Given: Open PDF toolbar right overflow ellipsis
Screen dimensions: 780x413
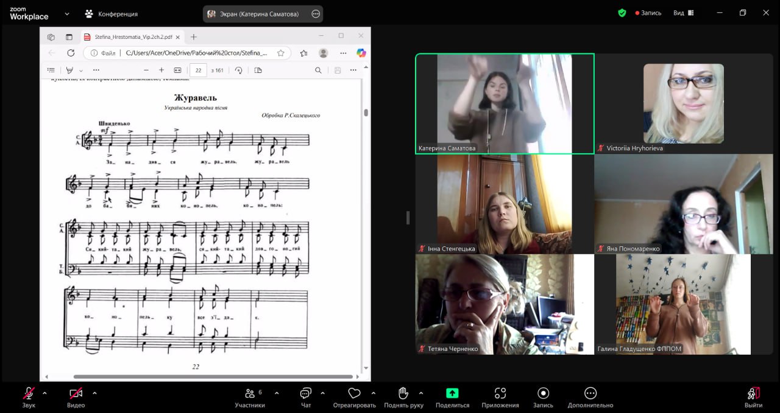Looking at the screenshot, I should [354, 70].
